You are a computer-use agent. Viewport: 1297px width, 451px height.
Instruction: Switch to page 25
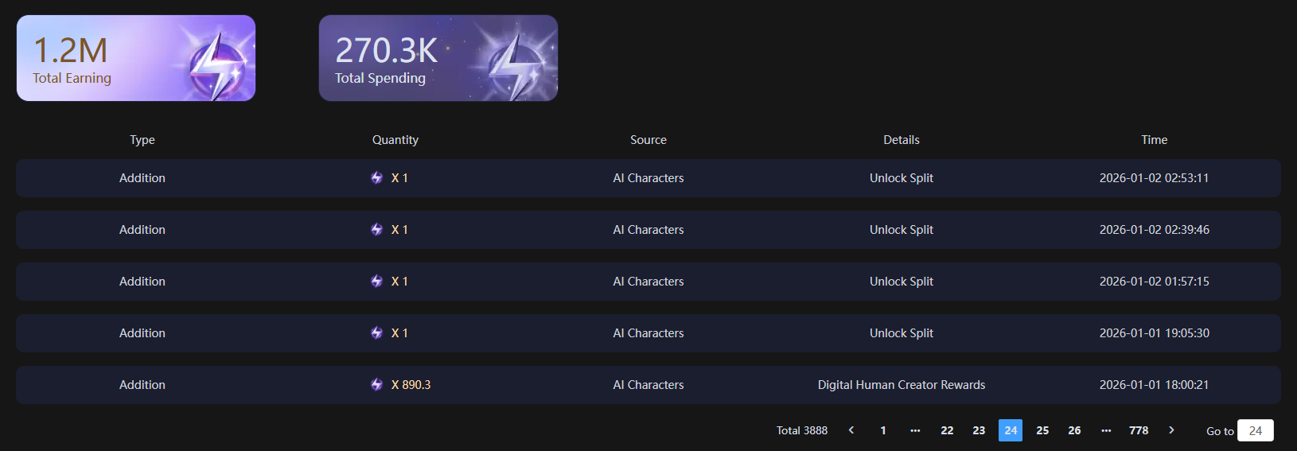[x=1042, y=430]
